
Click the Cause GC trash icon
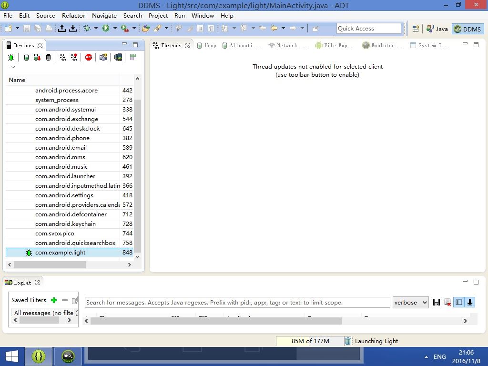tap(48, 57)
